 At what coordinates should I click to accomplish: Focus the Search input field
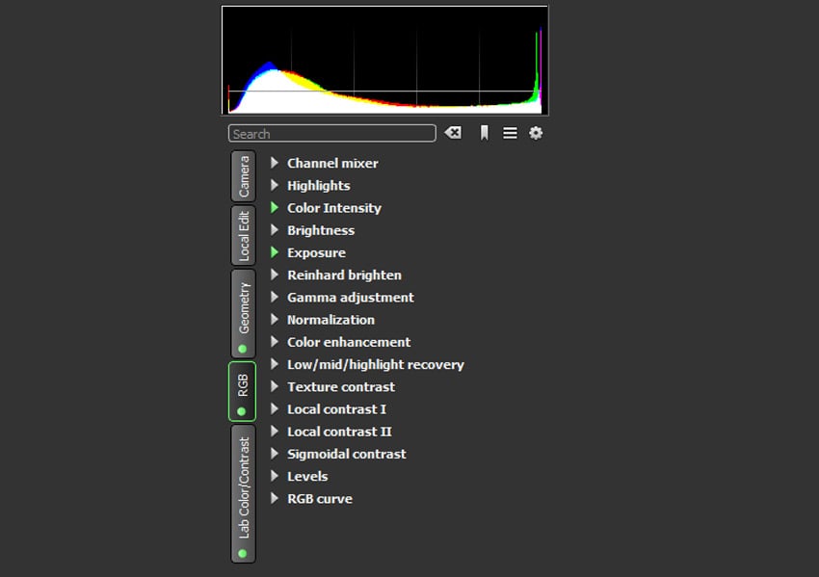332,134
